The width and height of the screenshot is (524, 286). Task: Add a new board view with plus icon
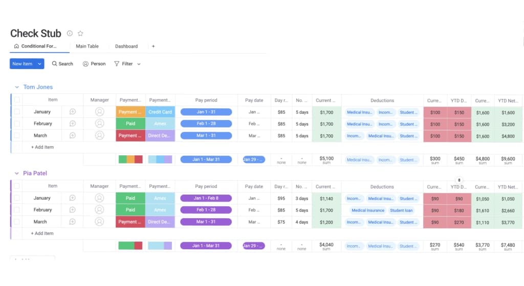154,46
